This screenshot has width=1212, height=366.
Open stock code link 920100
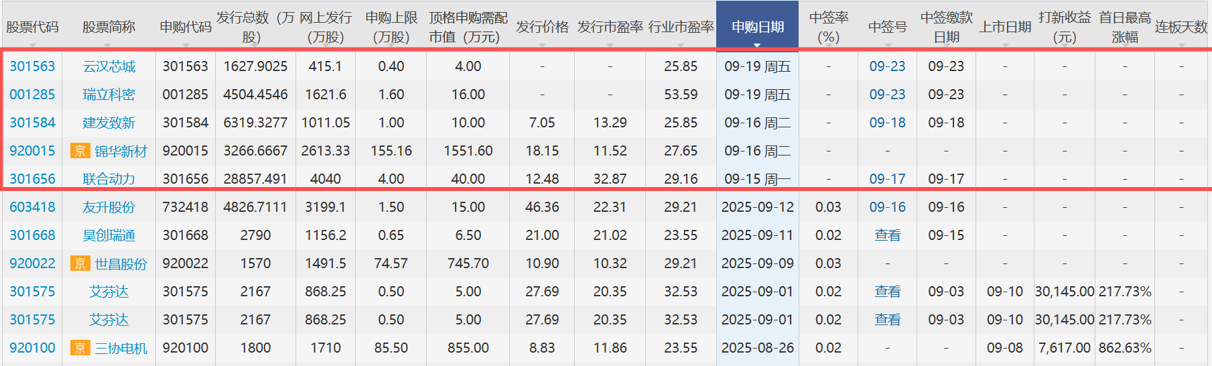coord(32,348)
